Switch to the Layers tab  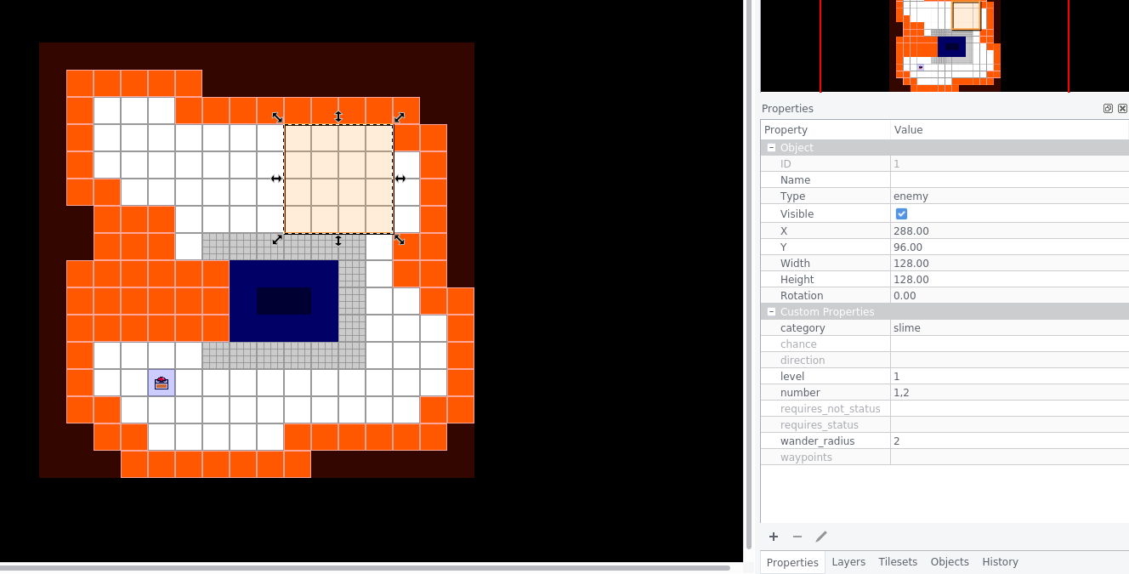[848, 561]
